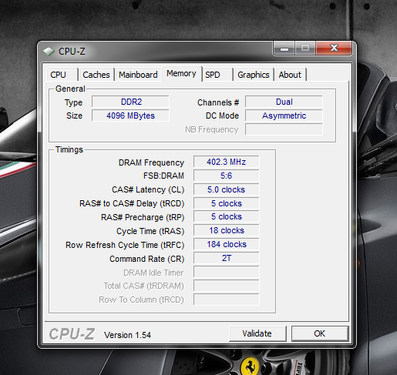Show the About tab

[x=290, y=75]
